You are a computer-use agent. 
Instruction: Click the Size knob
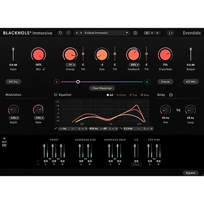pyautogui.click(x=102, y=54)
